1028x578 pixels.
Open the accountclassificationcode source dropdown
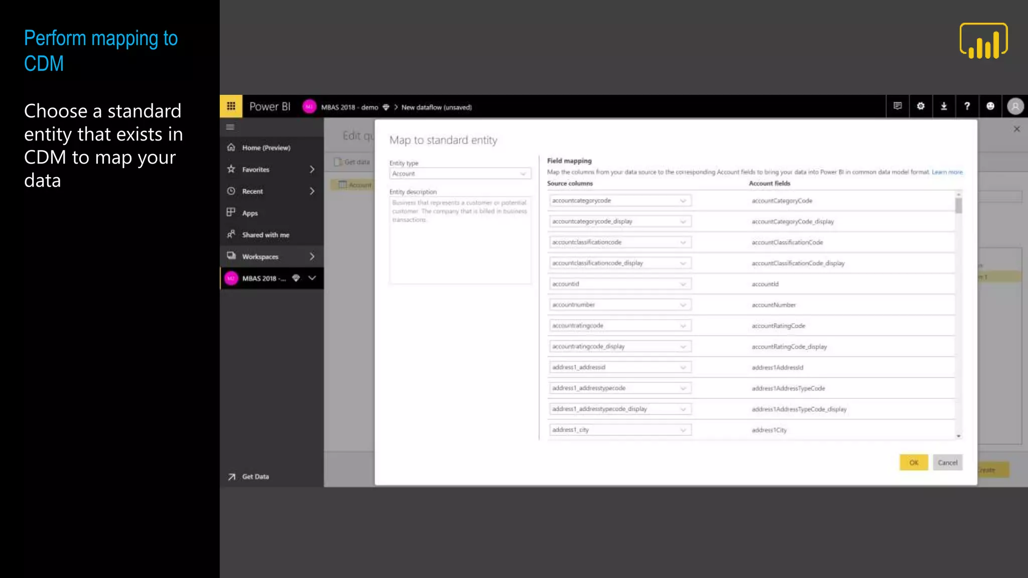620,242
